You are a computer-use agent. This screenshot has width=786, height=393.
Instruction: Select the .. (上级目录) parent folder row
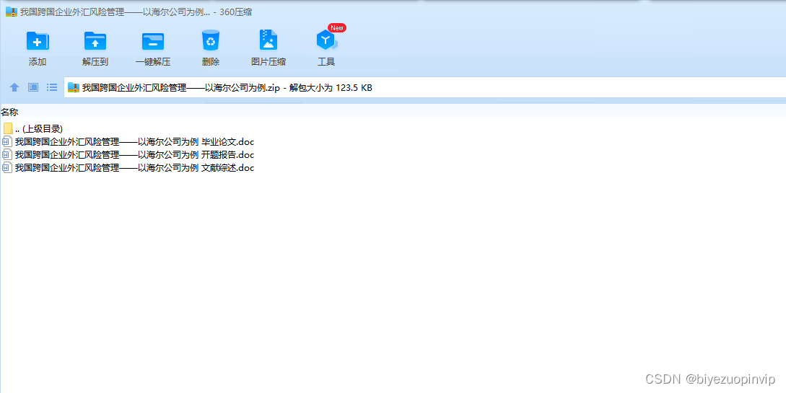(x=33, y=128)
